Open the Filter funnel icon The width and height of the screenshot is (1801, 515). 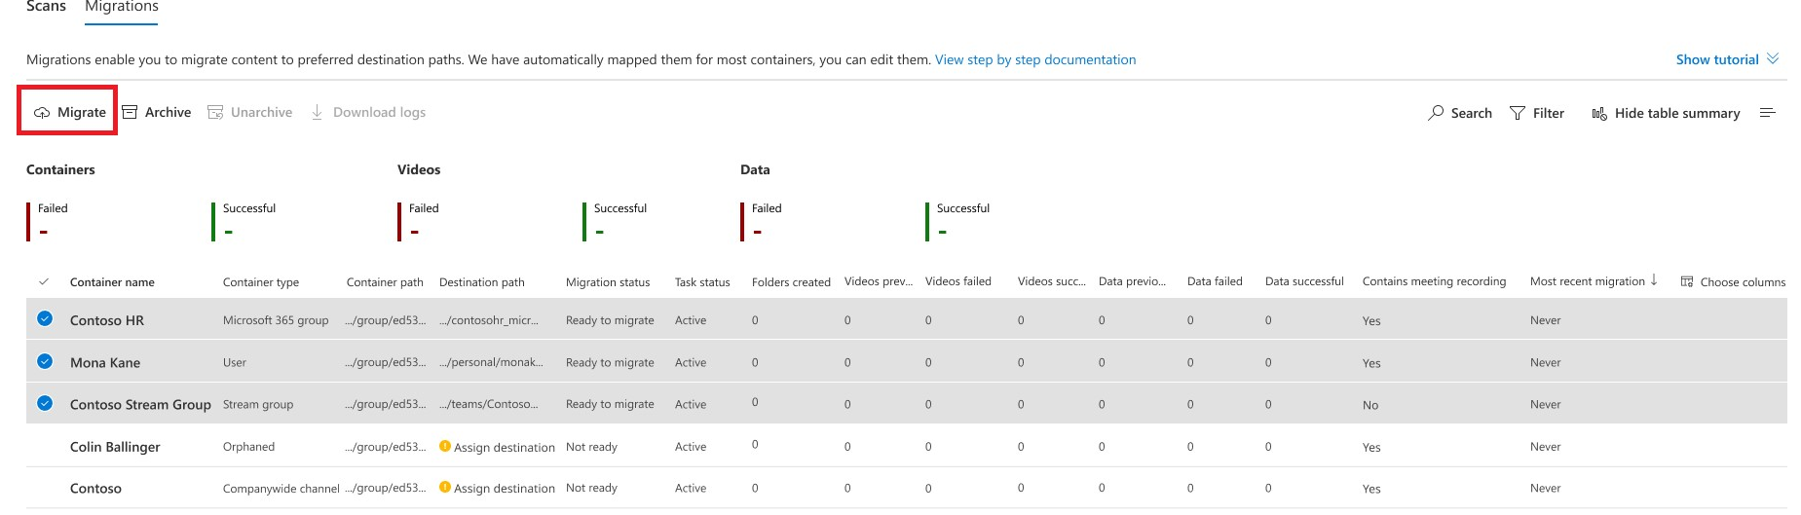(1518, 113)
